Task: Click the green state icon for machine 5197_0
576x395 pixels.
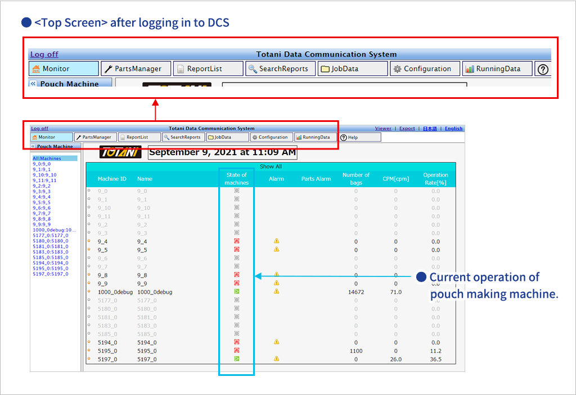Action: tap(237, 359)
